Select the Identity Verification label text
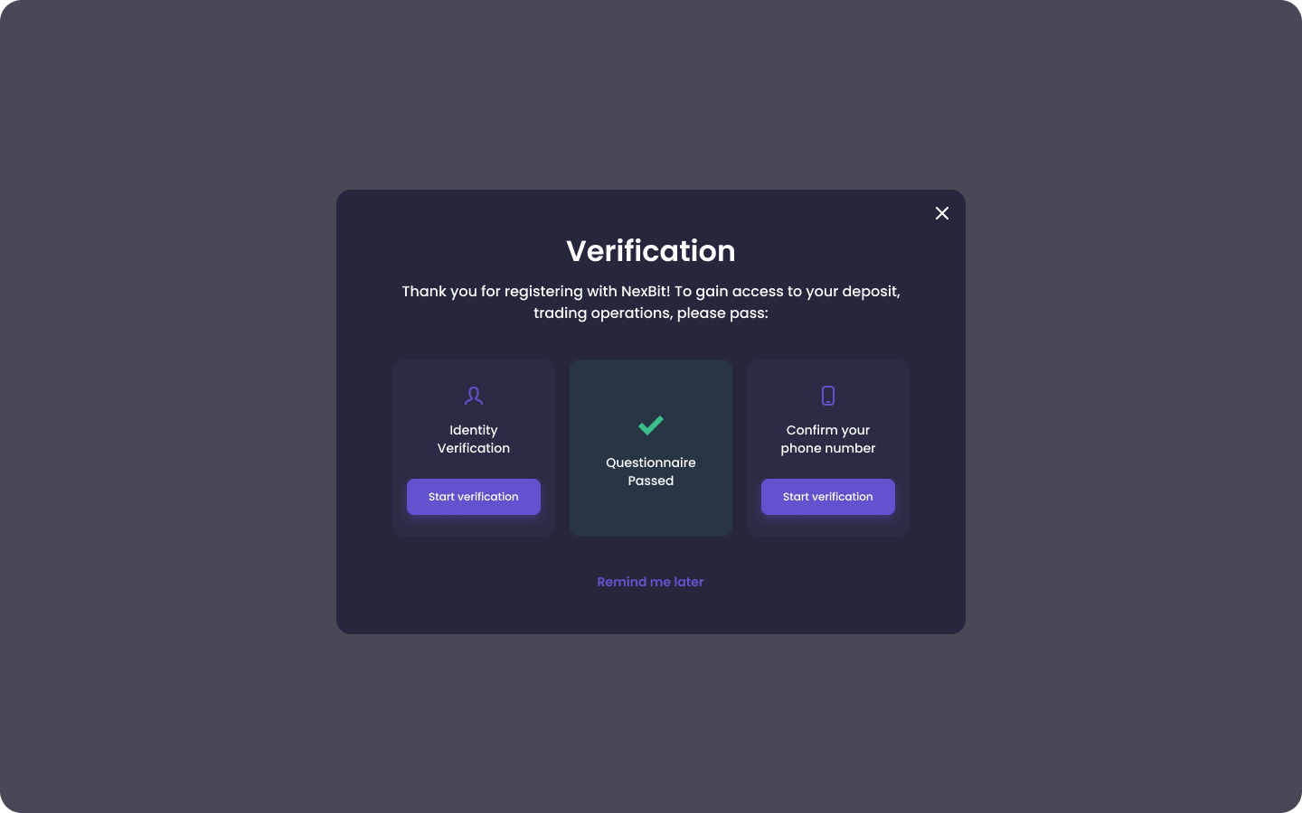The height and width of the screenshot is (813, 1302). point(474,439)
